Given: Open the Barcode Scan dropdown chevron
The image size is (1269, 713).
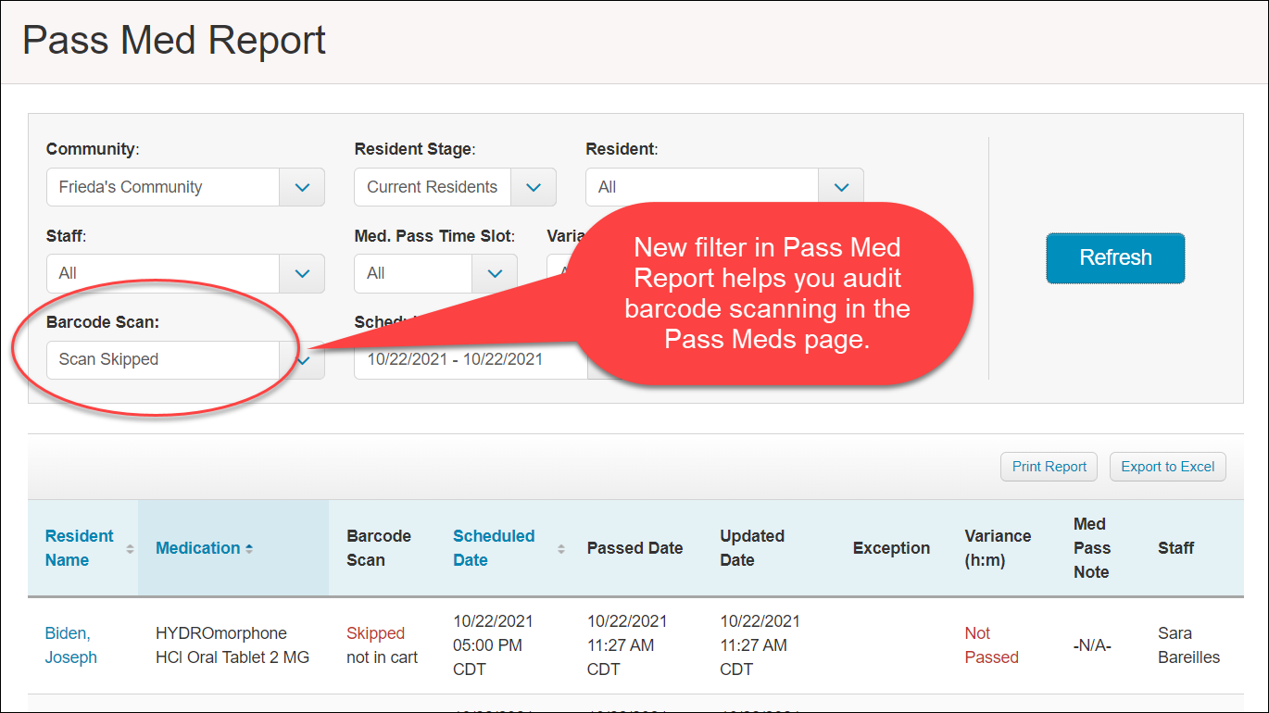Looking at the screenshot, I should click(302, 360).
